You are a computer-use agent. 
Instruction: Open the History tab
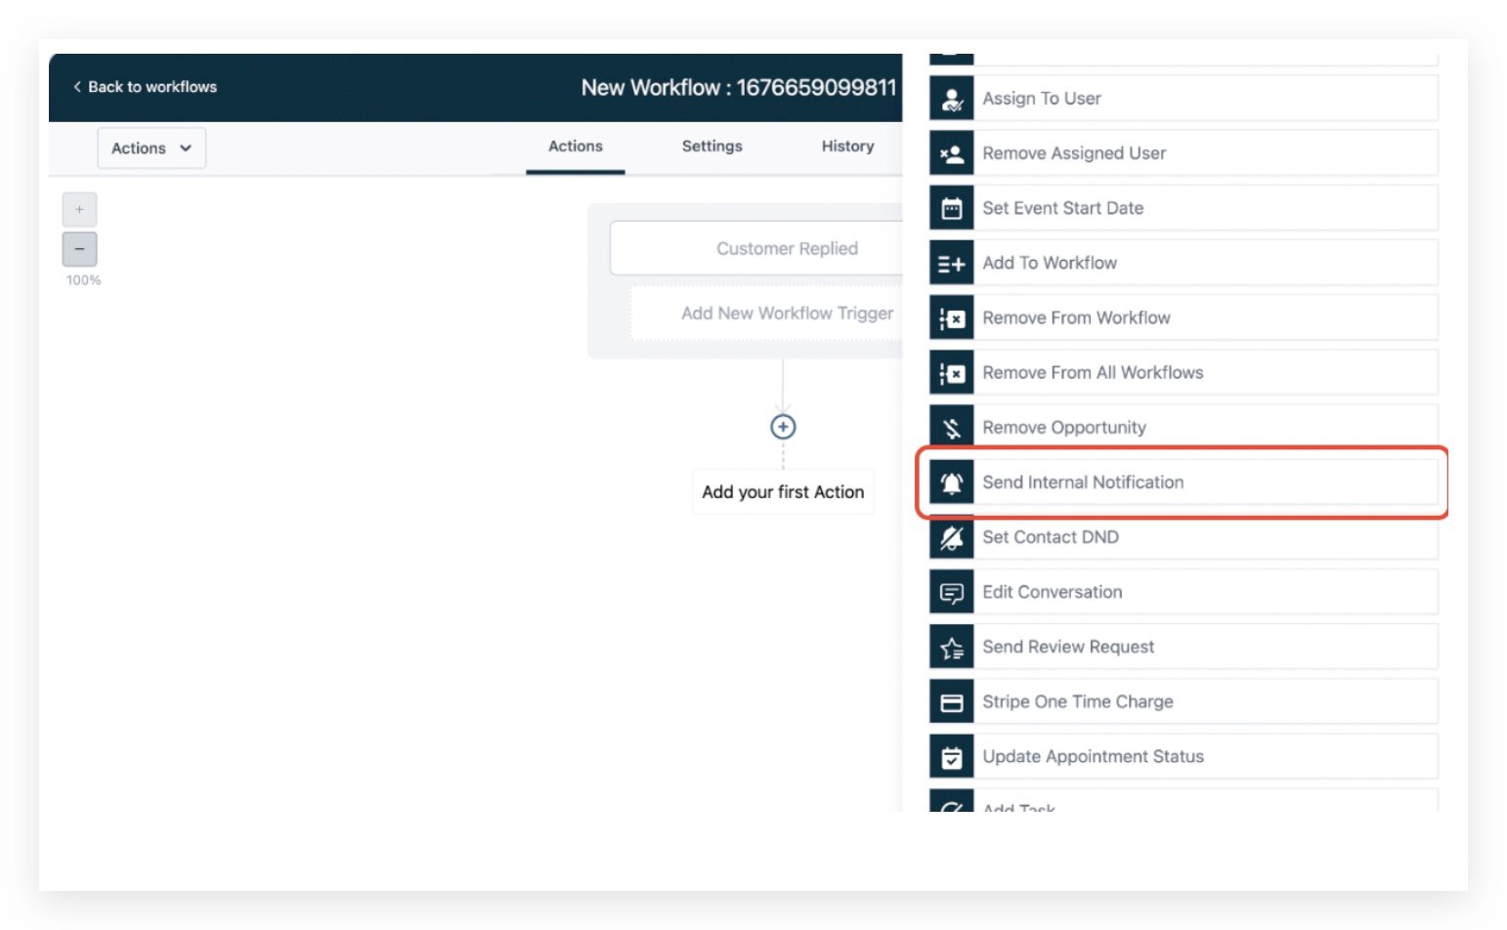(x=847, y=147)
